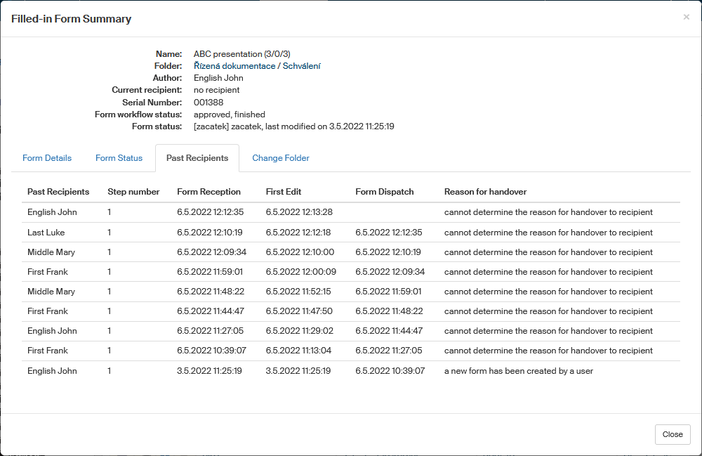This screenshot has width=702, height=456.
Task: Open the Řízená dokumentace folder link
Action: [x=234, y=66]
